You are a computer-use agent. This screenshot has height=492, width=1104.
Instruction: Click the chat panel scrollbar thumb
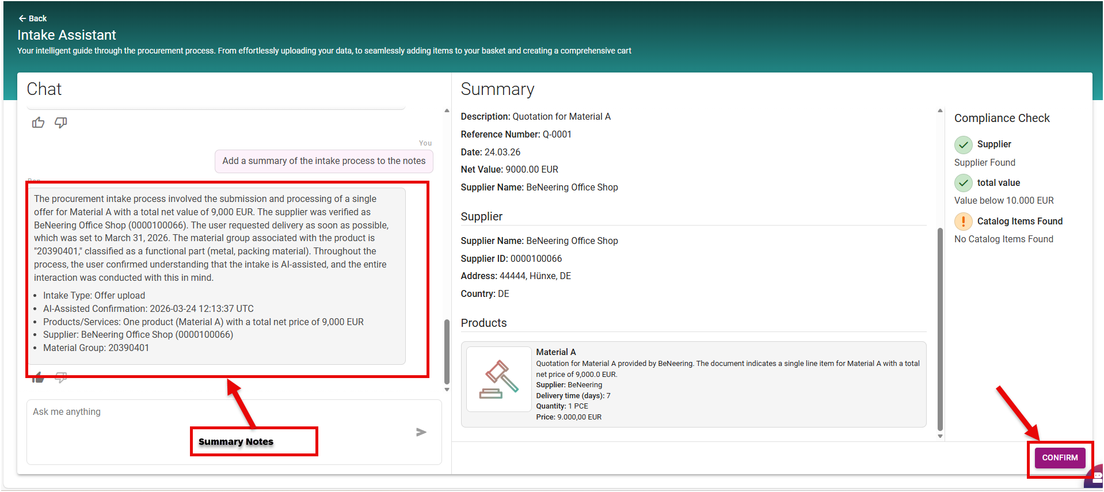[x=447, y=351]
